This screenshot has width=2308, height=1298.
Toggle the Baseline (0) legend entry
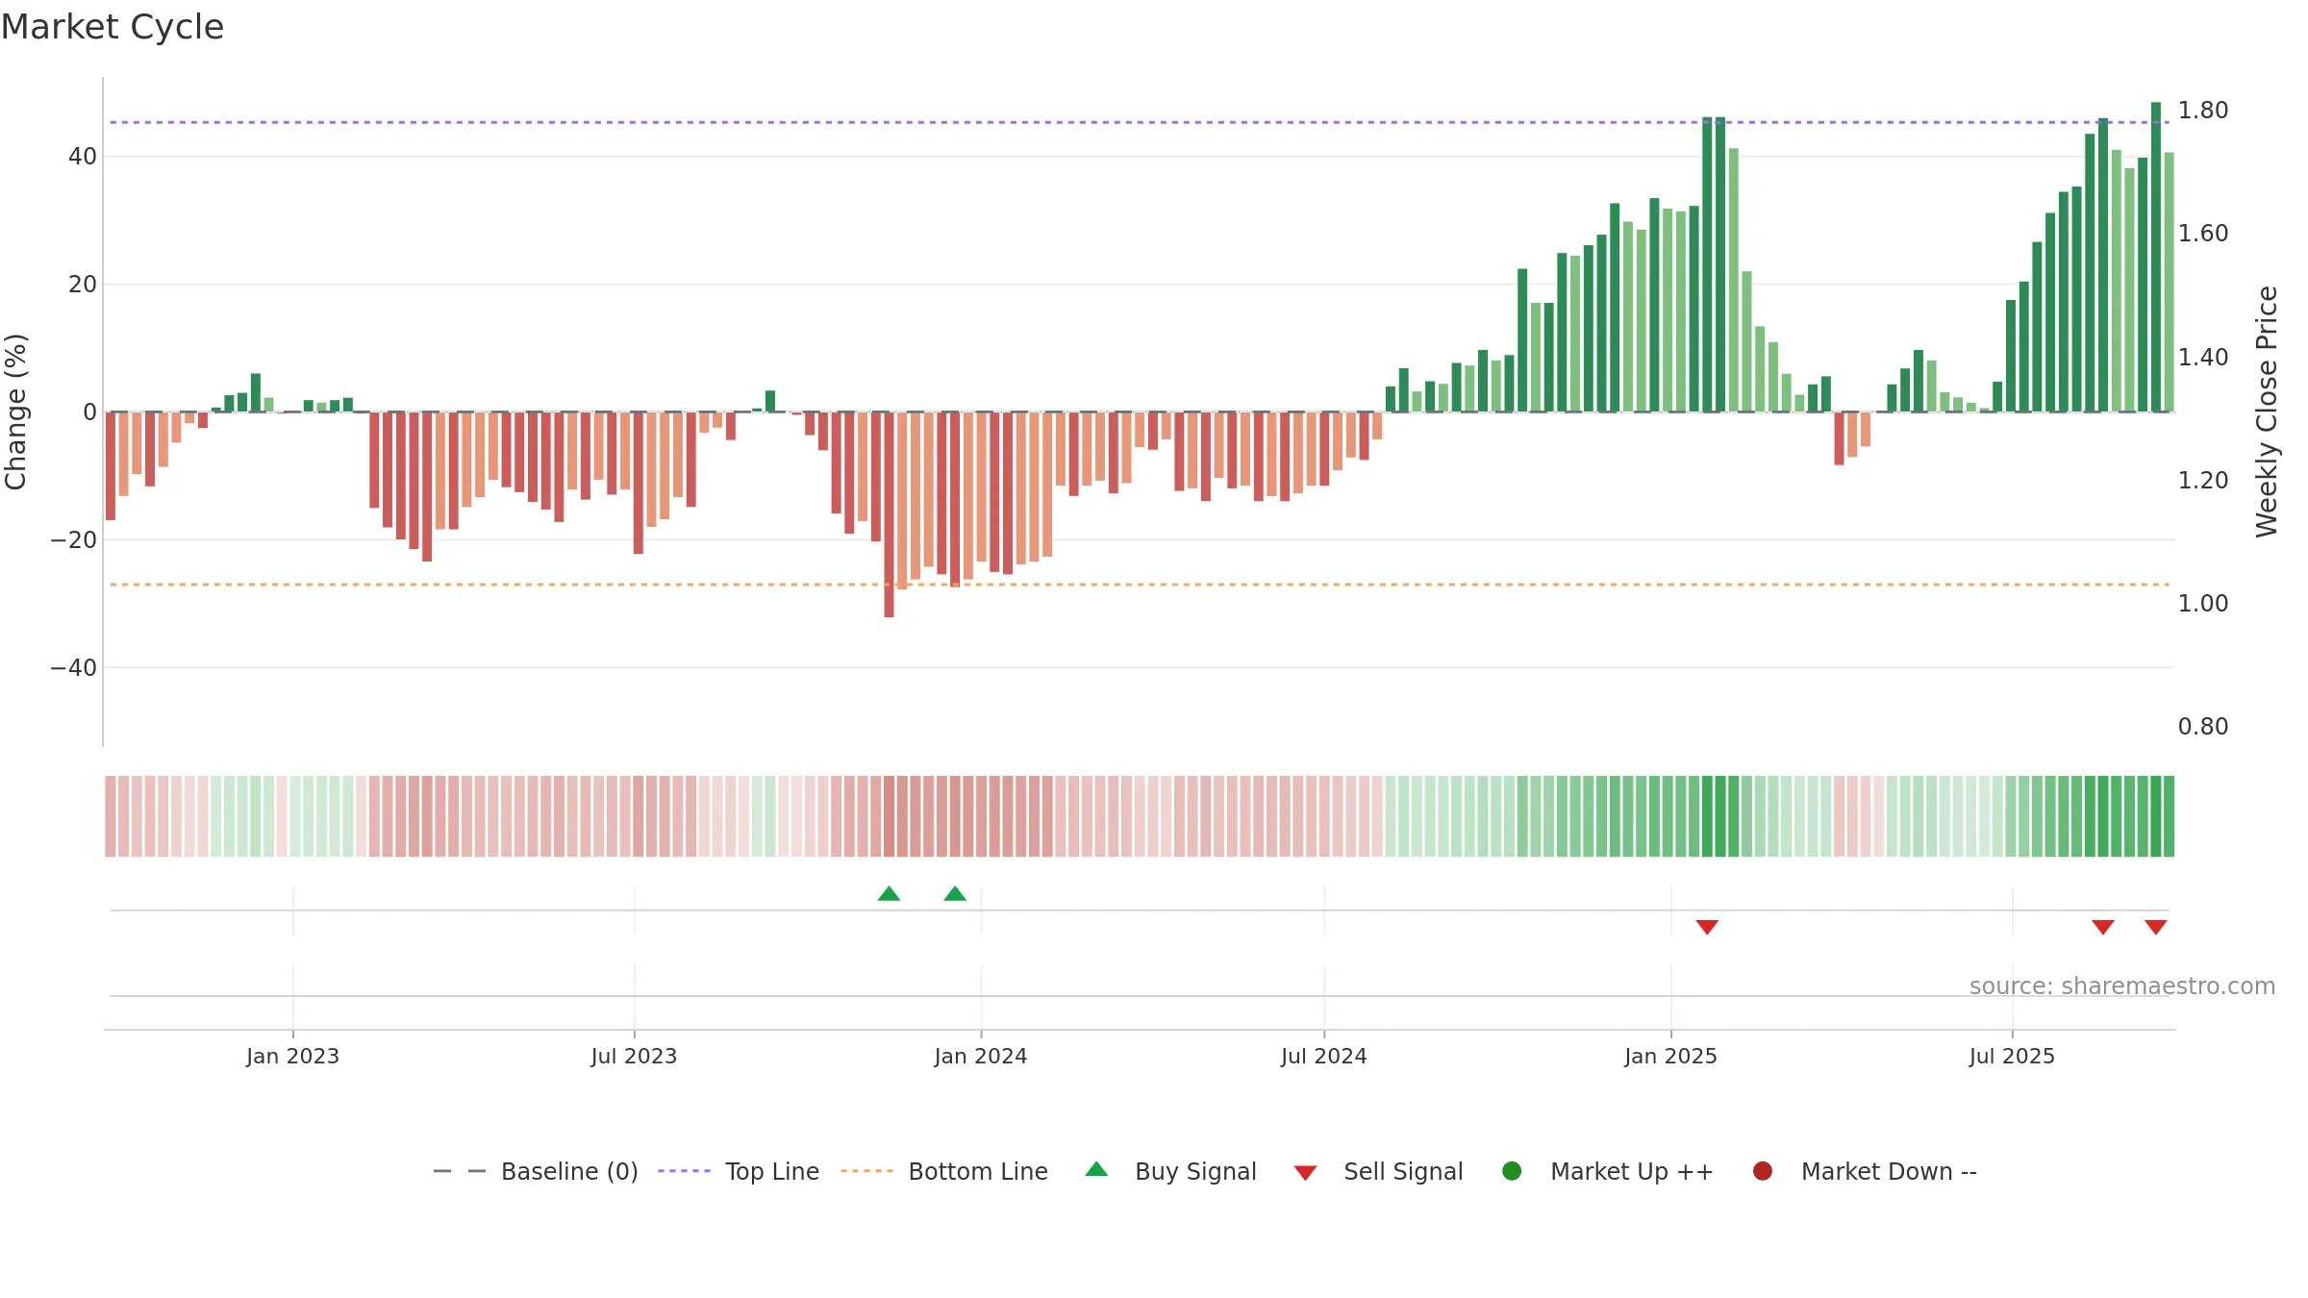click(536, 1171)
